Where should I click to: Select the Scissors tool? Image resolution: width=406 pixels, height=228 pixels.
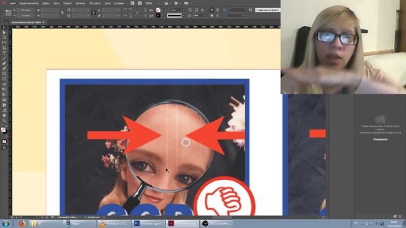[x=4, y=84]
